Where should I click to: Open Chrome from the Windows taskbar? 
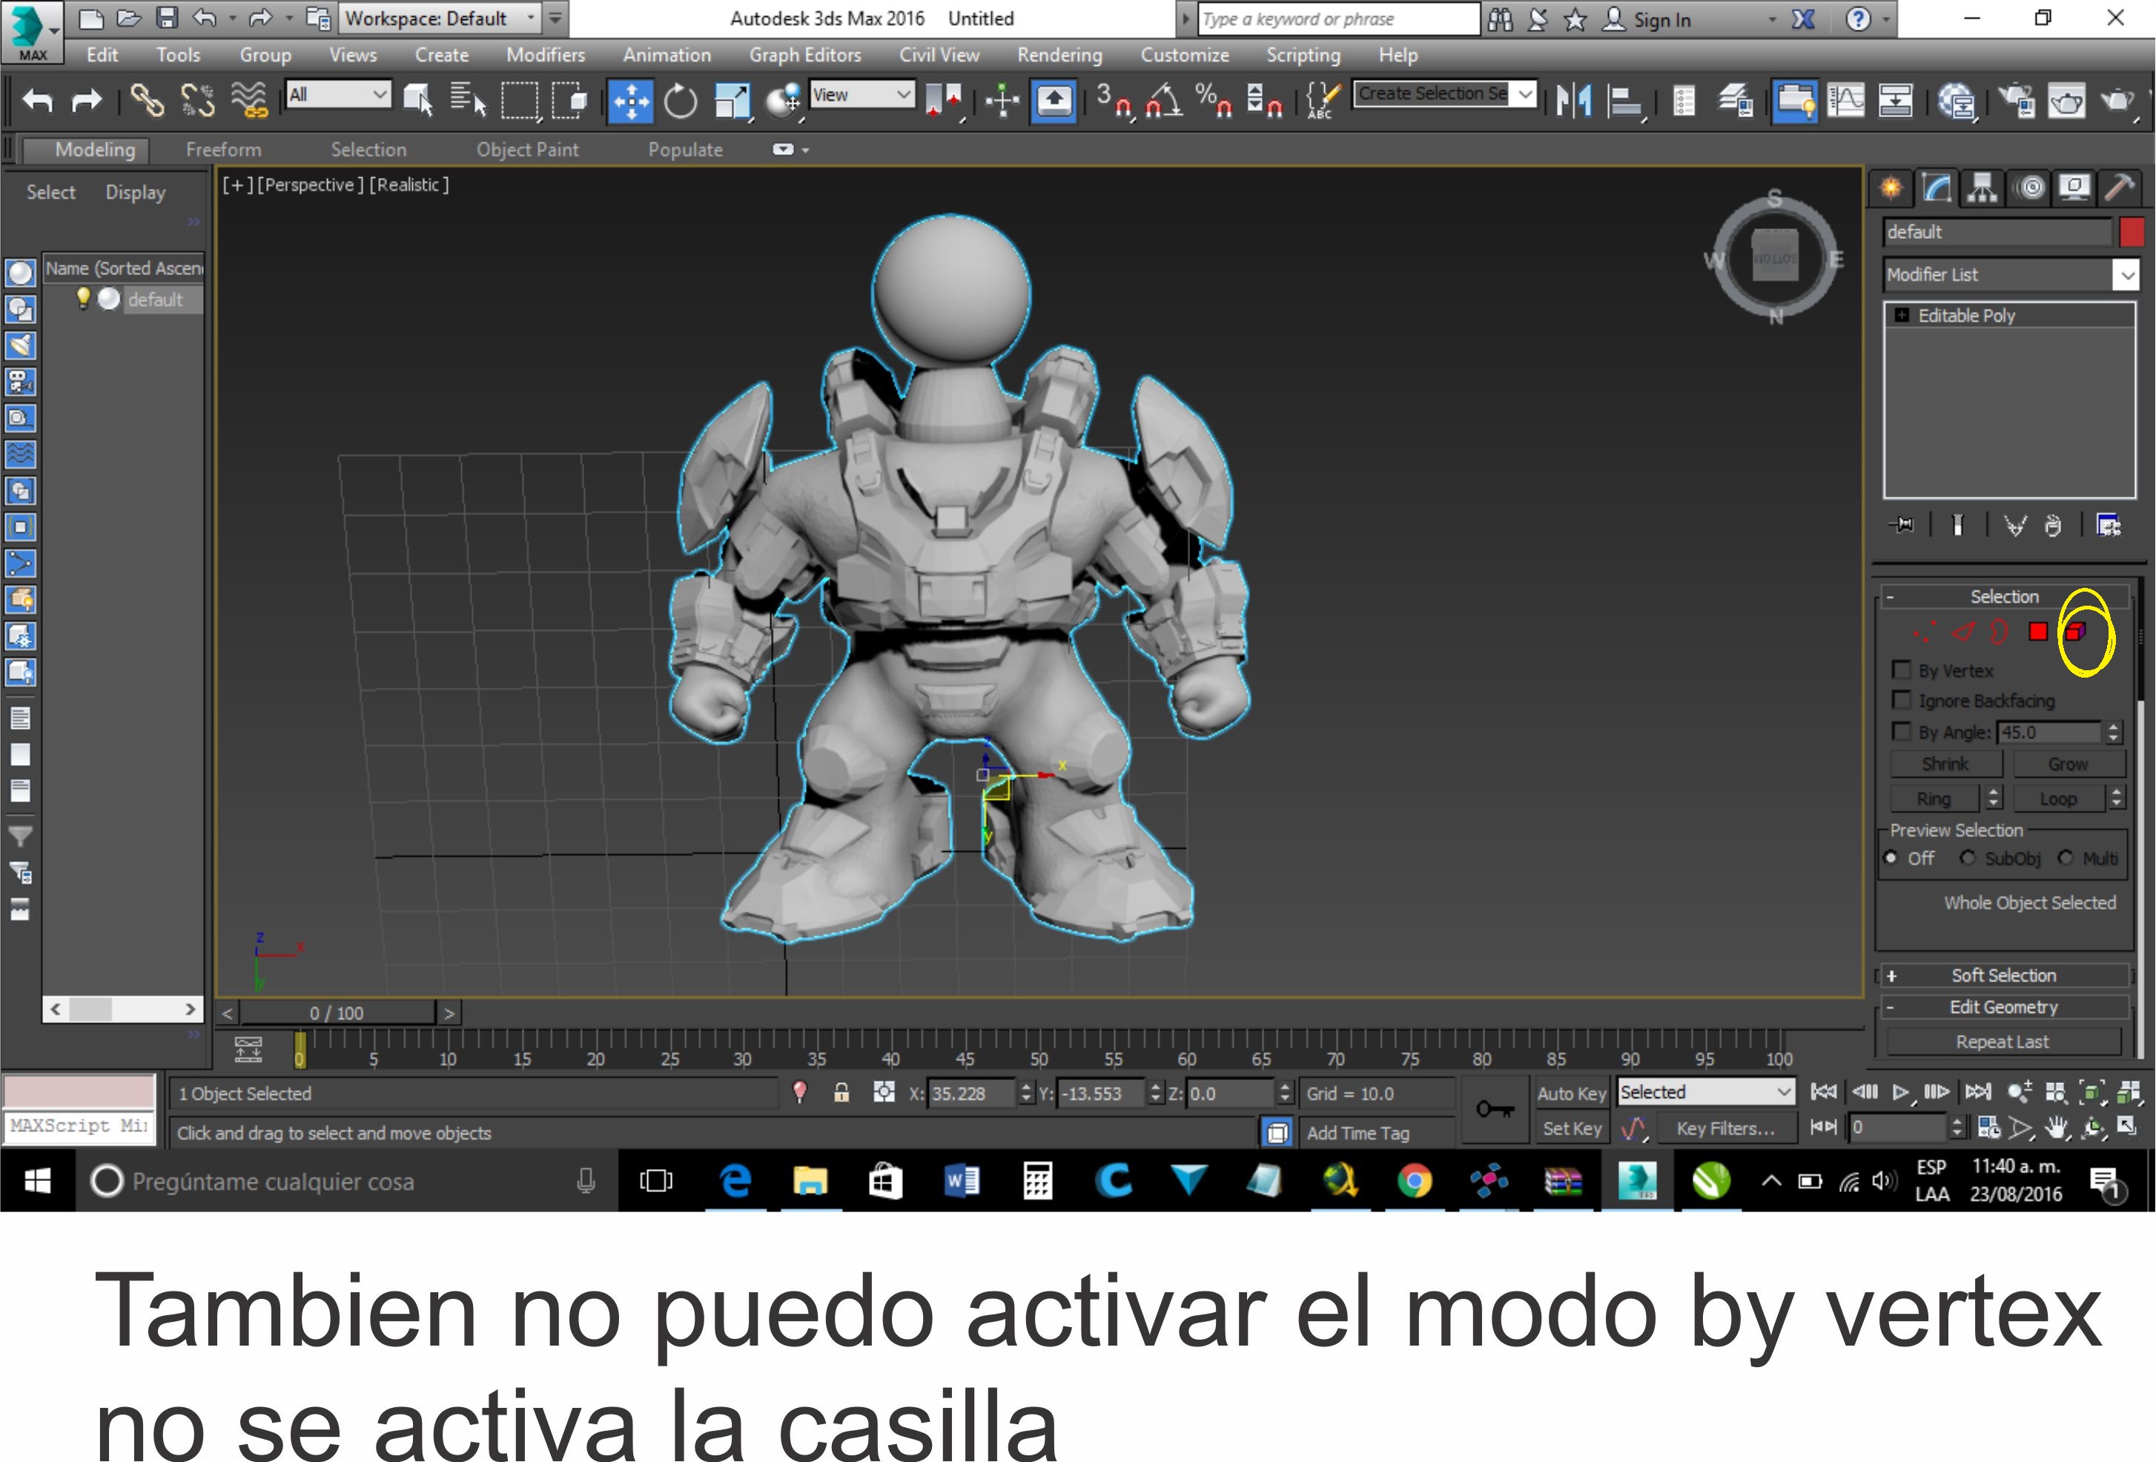(1414, 1181)
